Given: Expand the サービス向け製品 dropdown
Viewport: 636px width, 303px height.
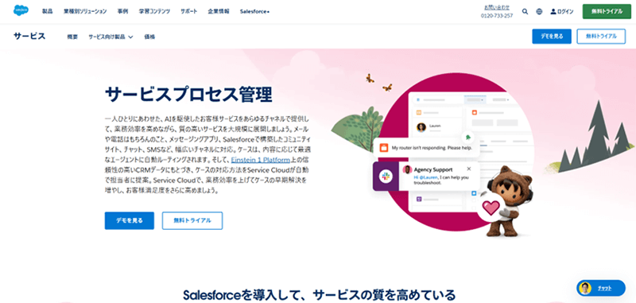Looking at the screenshot, I should click(x=111, y=37).
